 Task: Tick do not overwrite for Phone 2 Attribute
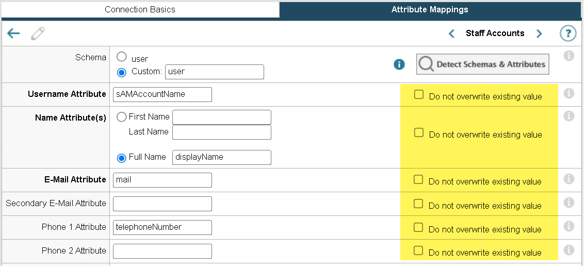coord(418,251)
